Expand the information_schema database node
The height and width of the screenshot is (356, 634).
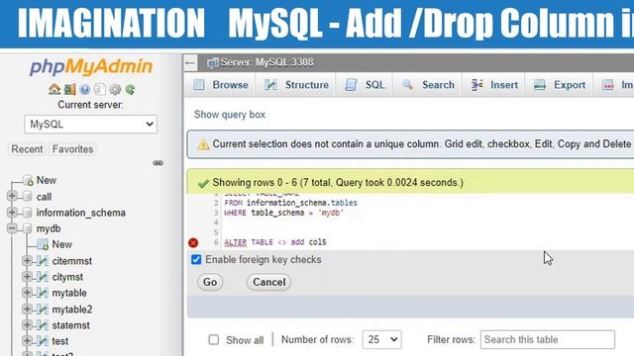click(x=12, y=212)
